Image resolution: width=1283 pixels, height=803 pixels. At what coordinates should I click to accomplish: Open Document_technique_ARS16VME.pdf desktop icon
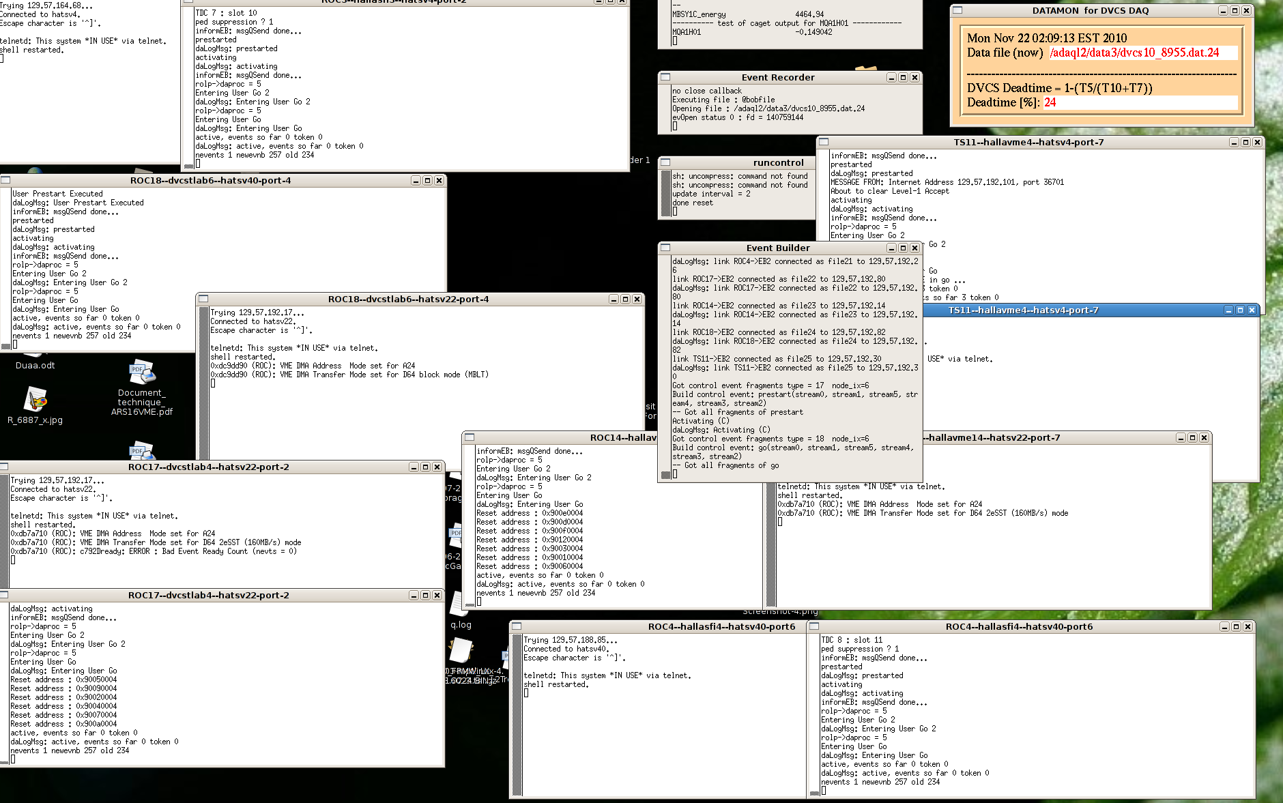142,388
